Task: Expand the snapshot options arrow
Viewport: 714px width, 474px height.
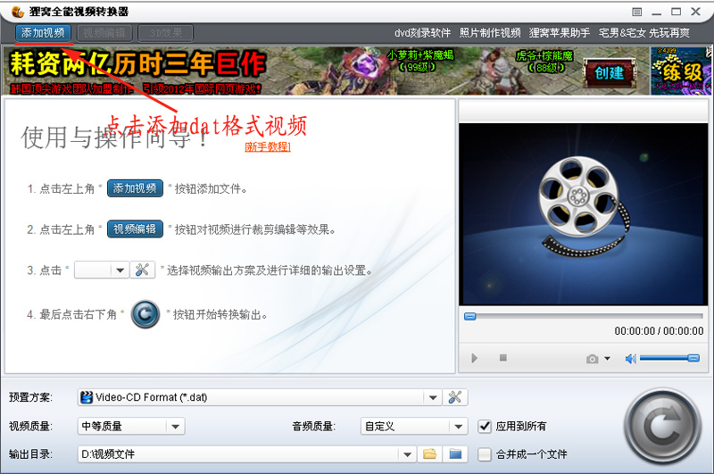Action: pos(608,359)
